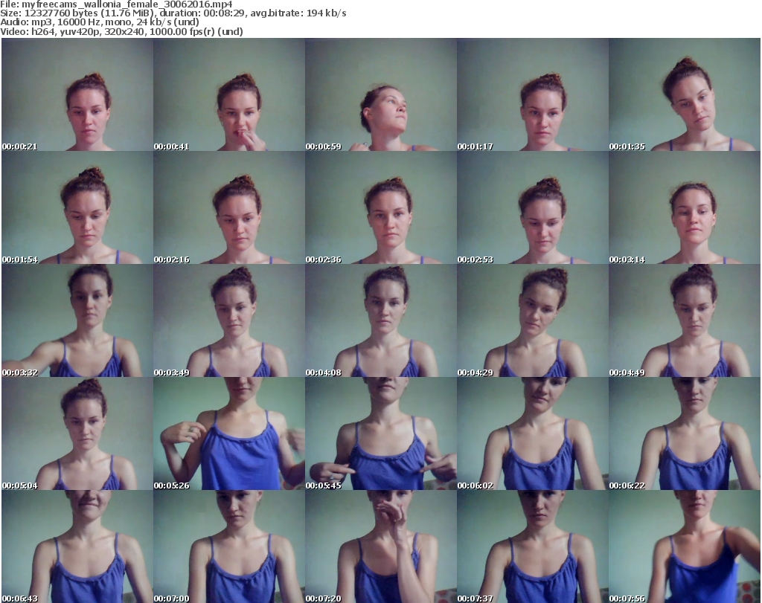Click the thumbnail at 00:03:32

[77, 321]
